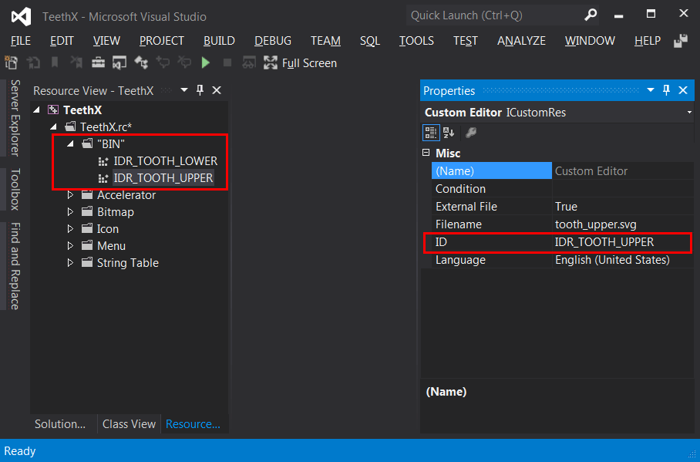The image size is (700, 462).
Task: Expand the Menu folder
Action: (70, 246)
